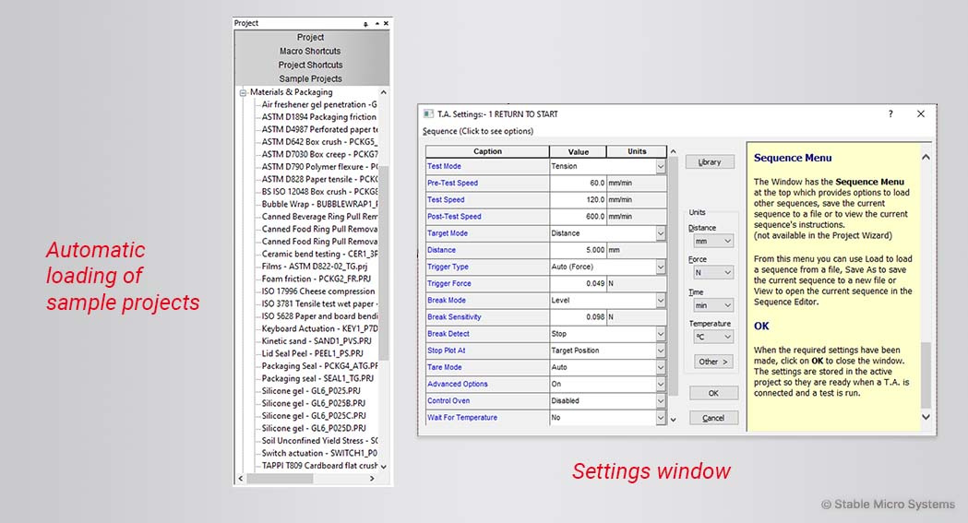The image size is (968, 523).
Task: Open the Target Mode dropdown
Action: [x=660, y=233]
